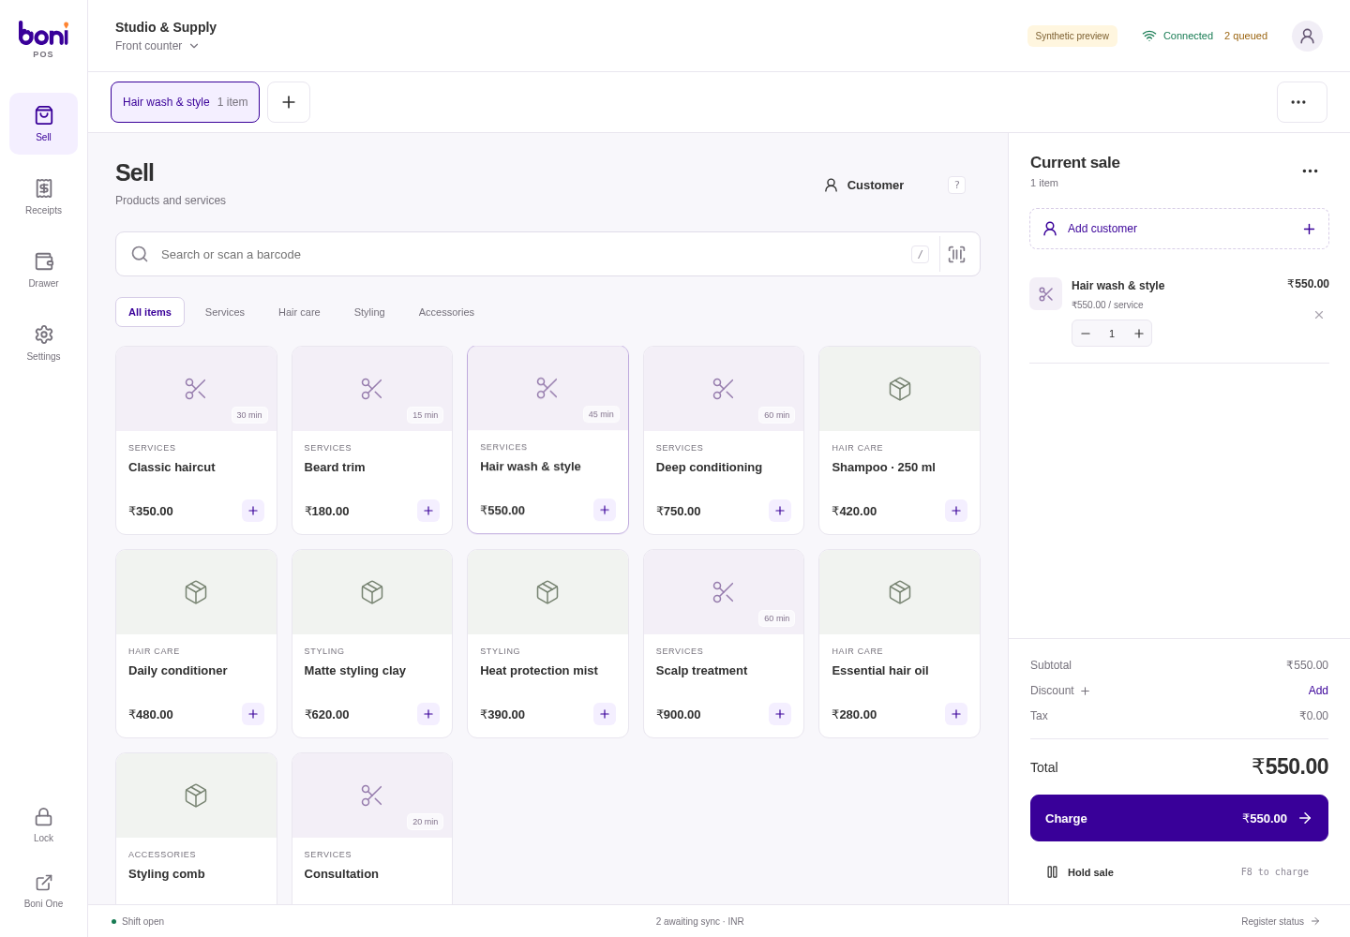Image resolution: width=1350 pixels, height=937 pixels.
Task: Click the Customer button near the heading
Action: pos(863,186)
